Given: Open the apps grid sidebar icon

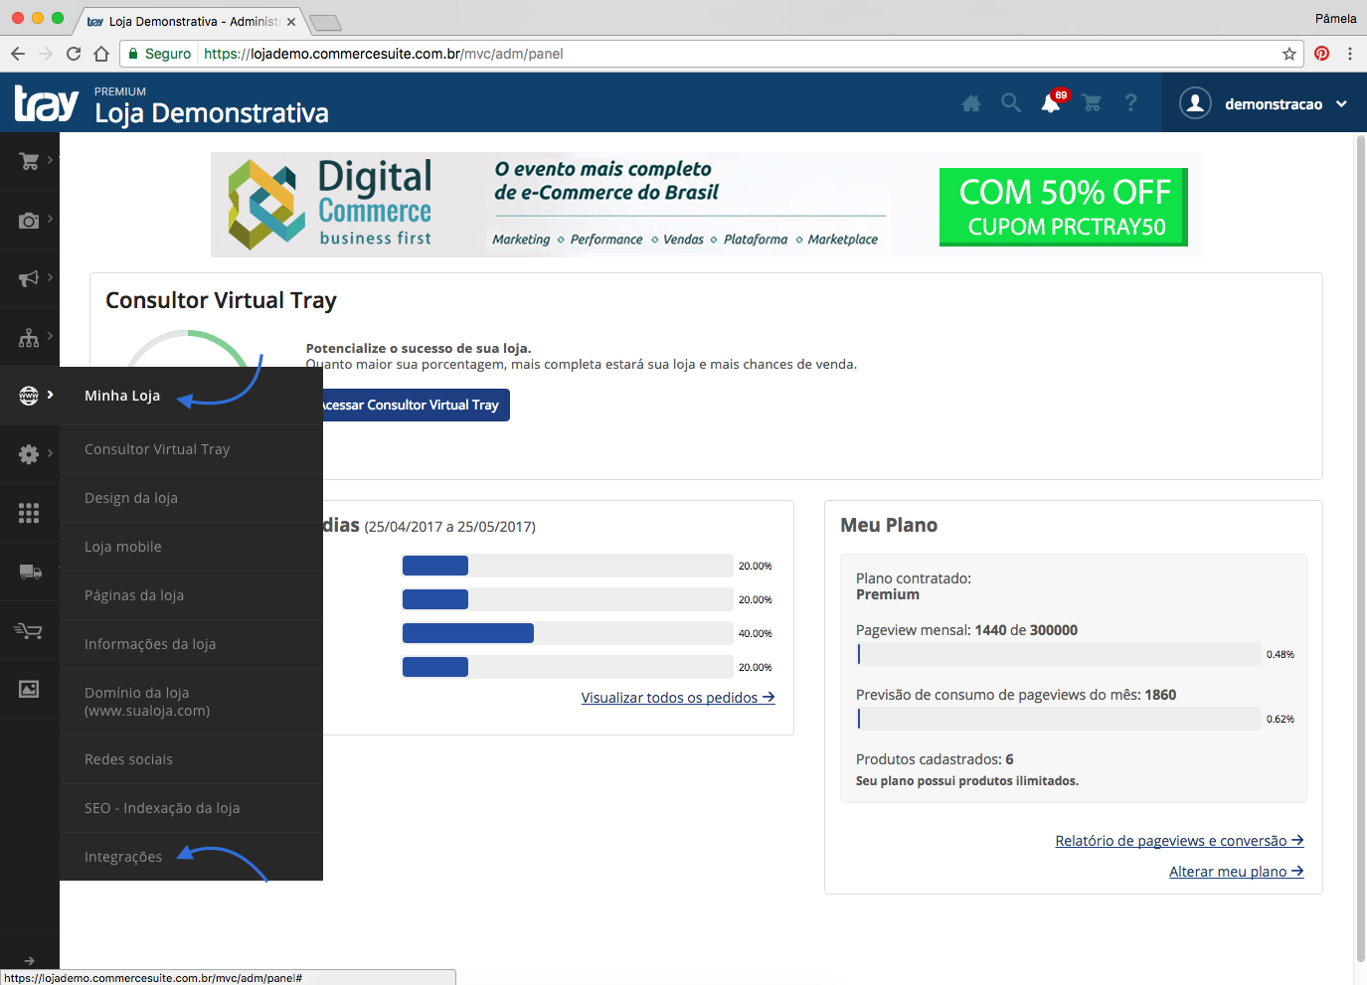Looking at the screenshot, I should coord(29,513).
